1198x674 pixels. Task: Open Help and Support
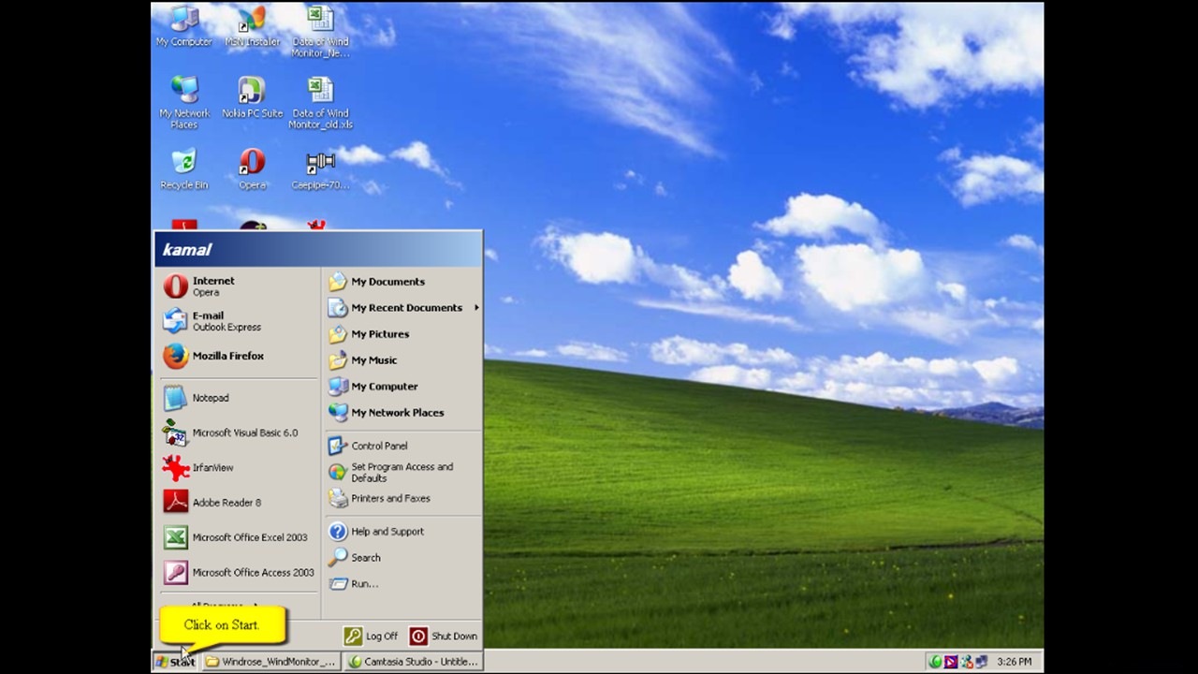coord(402,531)
